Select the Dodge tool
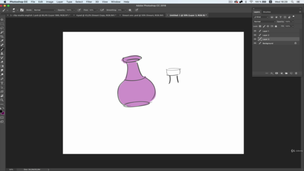304x171 pixels. click(2, 75)
